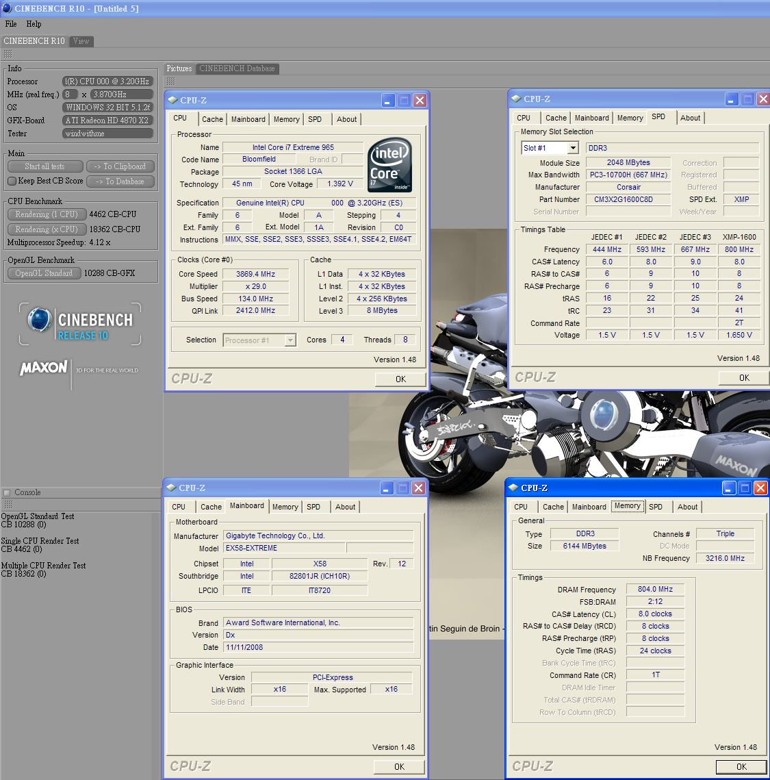The width and height of the screenshot is (770, 780).
Task: Click the CINEBENCH Release 10 logo
Action: pos(81,325)
